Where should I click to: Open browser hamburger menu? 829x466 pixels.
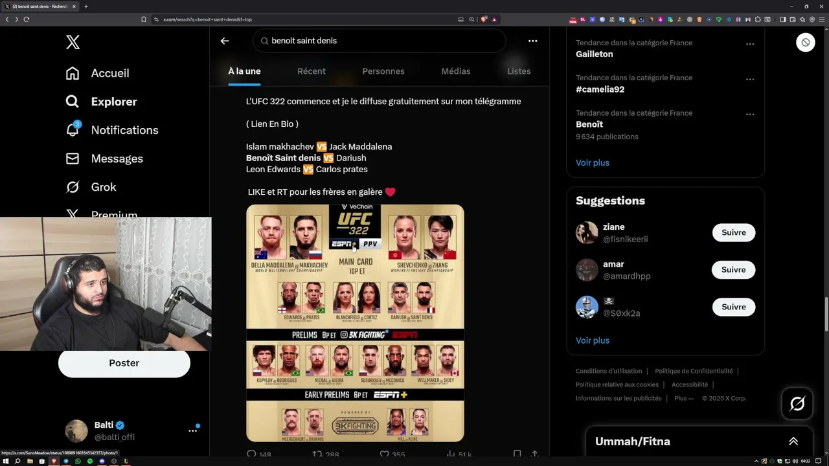point(821,19)
